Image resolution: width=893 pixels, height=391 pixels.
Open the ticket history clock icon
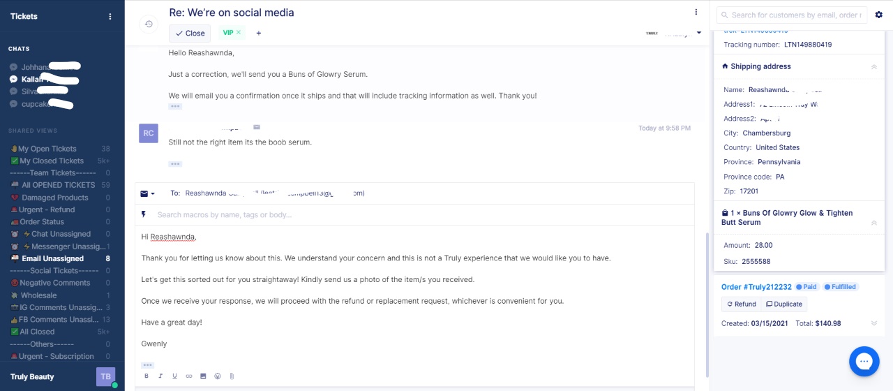coord(149,24)
